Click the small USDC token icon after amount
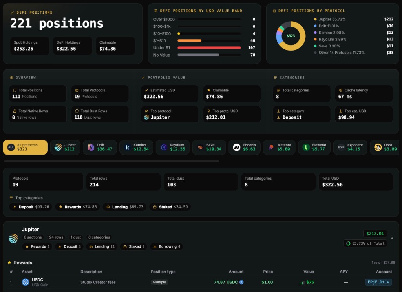 (x=241, y=282)
